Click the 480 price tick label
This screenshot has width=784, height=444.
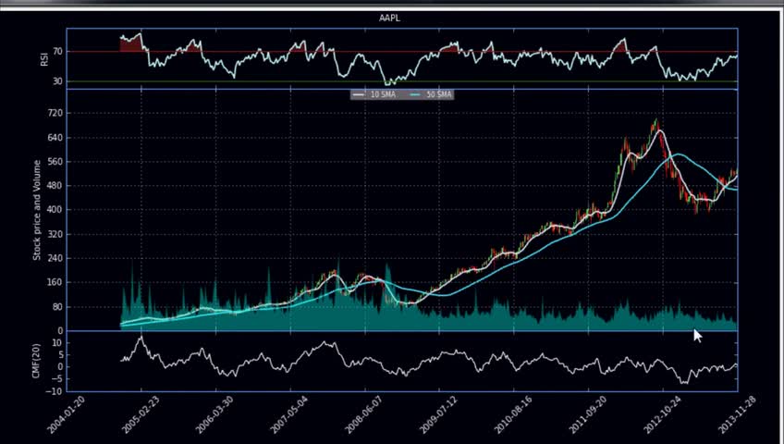[x=55, y=186]
